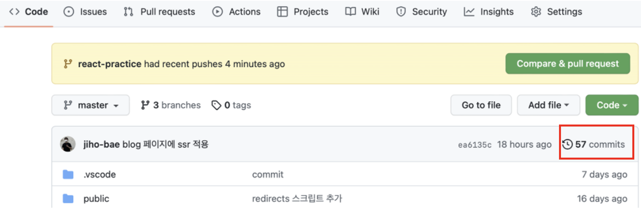Viewport: 641px width, 212px height.
Task: Click the public folder icon
Action: [x=68, y=199]
